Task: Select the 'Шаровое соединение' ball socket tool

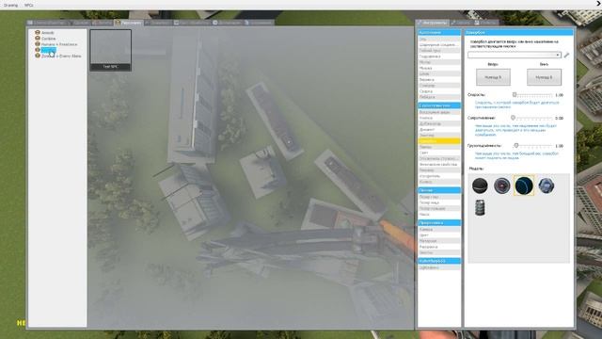Action: tap(439, 45)
